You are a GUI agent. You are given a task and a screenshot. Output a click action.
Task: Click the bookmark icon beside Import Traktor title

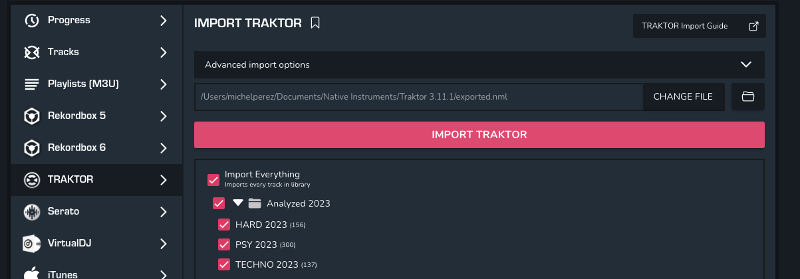[x=315, y=23]
